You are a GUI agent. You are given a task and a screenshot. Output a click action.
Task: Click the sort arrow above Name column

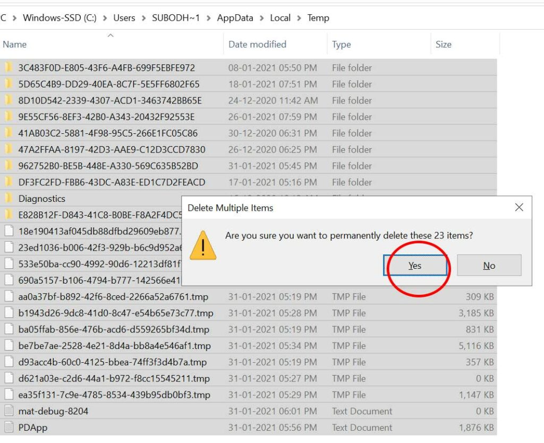tap(111, 36)
